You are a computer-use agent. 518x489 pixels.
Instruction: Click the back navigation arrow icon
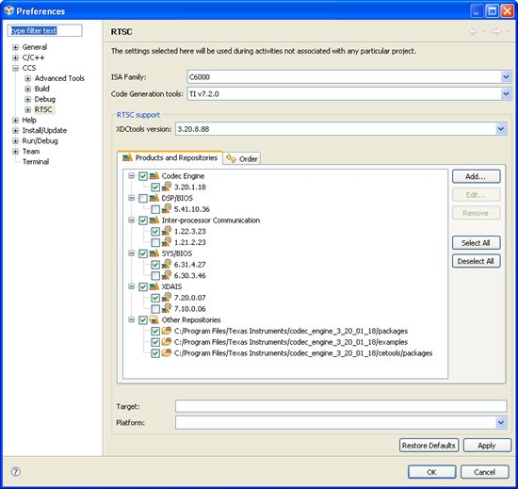tap(474, 31)
